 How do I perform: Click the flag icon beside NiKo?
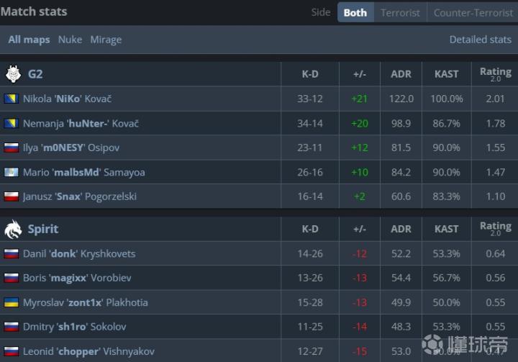pyautogui.click(x=11, y=99)
